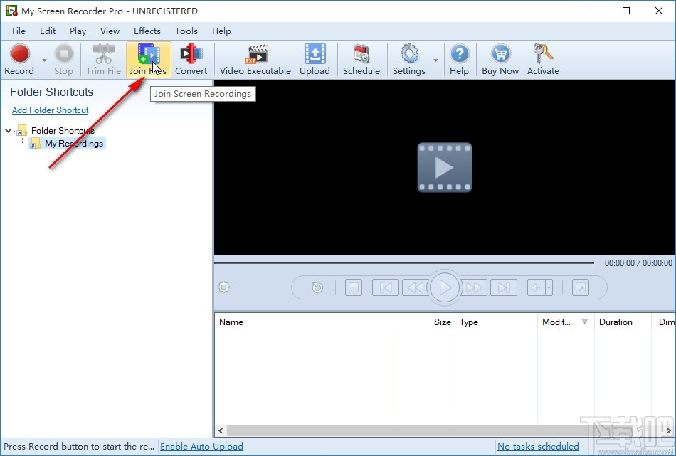
Task: Open Join Files in the toolbar
Action: click(x=148, y=60)
